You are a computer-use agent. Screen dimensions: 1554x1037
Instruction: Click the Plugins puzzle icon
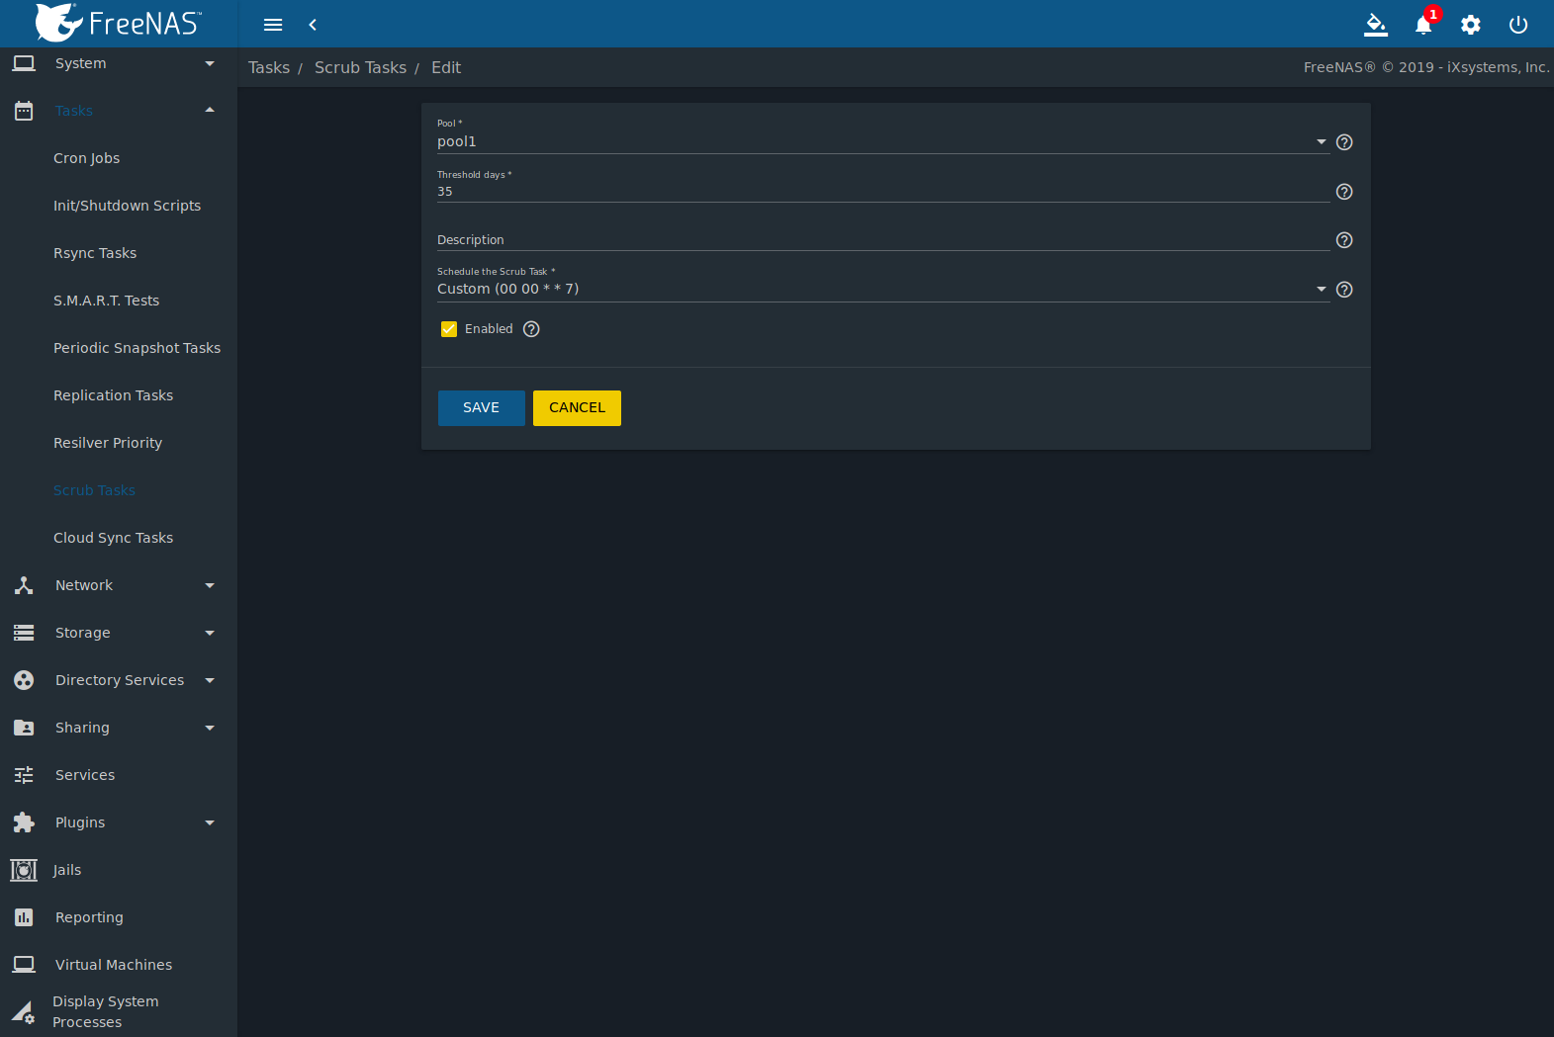click(24, 822)
